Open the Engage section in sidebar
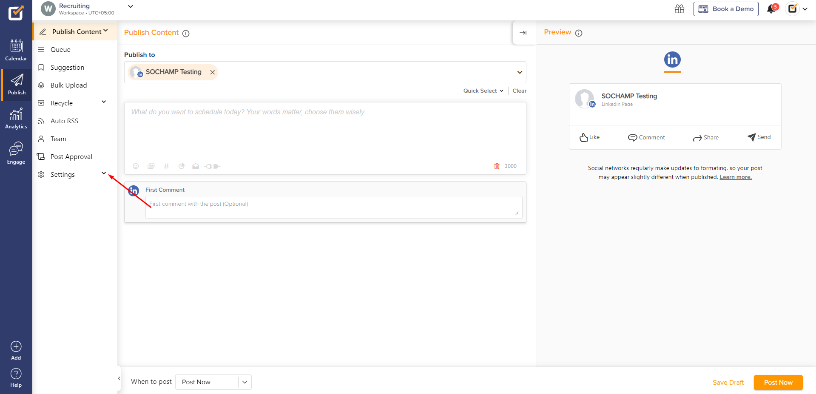This screenshot has width=816, height=394. [16, 153]
